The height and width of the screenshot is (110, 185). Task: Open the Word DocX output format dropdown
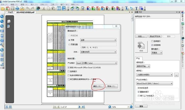click(x=155, y=83)
